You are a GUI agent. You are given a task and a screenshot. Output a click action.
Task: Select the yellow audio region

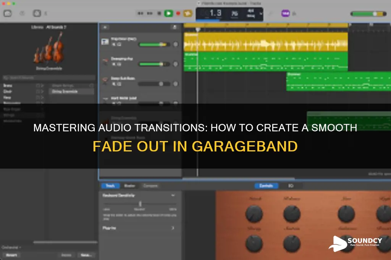click(x=266, y=42)
